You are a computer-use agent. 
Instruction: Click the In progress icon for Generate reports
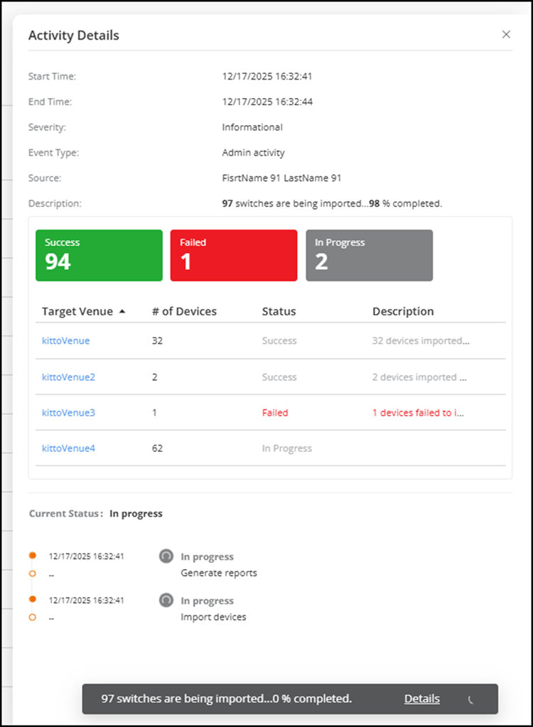tap(166, 557)
